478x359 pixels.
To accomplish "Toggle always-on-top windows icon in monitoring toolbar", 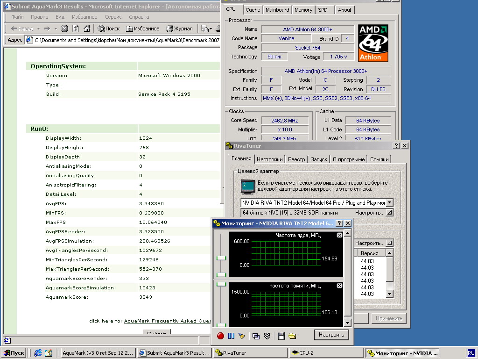I will coord(256,336).
